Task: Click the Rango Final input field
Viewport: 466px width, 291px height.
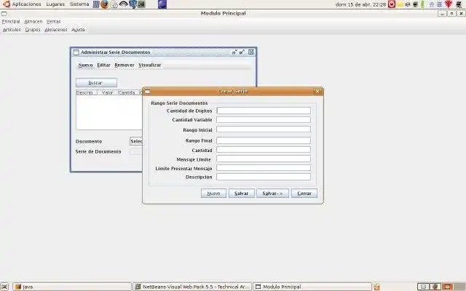Action: click(x=264, y=140)
